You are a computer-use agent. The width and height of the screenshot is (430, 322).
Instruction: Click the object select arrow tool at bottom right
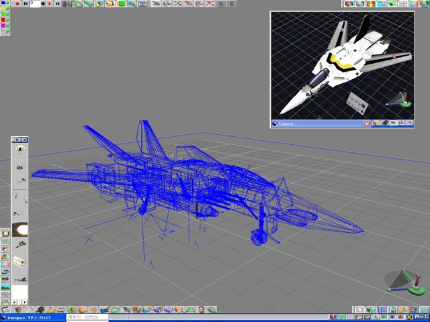359,310
